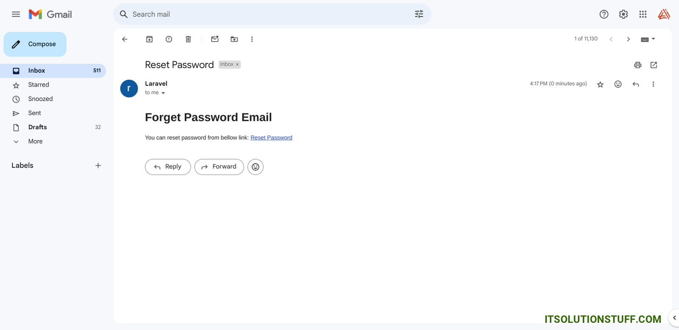Toggle the main menu sidebar
Screen dimensions: 679x330
coord(16,14)
